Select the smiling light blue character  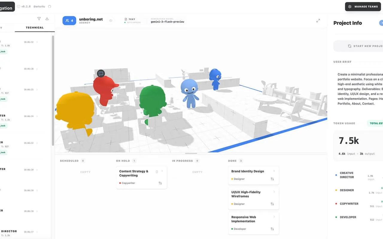pos(189,93)
